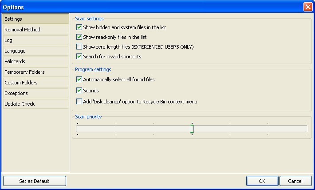Open Temporary Folders section
The width and height of the screenshot is (315, 190).
click(36, 72)
